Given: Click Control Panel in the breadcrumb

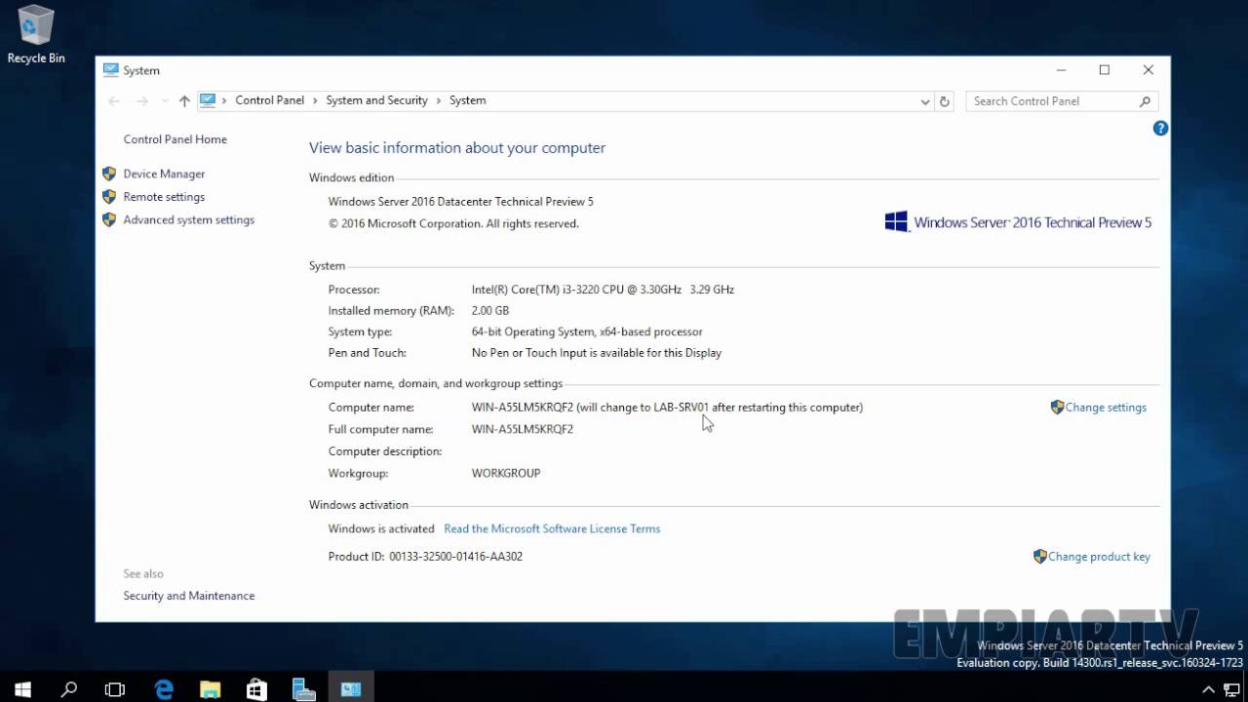Looking at the screenshot, I should pos(270,100).
